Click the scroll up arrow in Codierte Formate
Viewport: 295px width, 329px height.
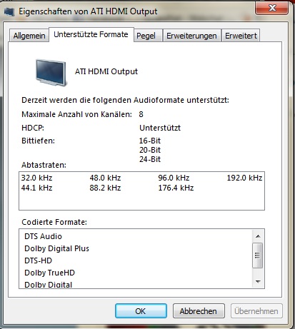pos(258,236)
